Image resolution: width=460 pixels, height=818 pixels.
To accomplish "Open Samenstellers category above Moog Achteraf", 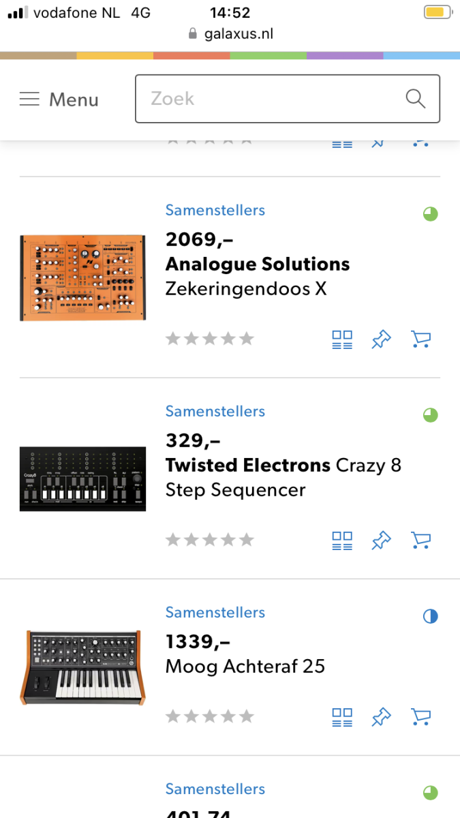I will pos(215,612).
